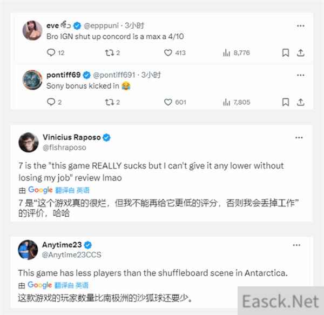The width and height of the screenshot is (324, 315).
Task: Share eve's tweet via upload icon
Action: 301,53
